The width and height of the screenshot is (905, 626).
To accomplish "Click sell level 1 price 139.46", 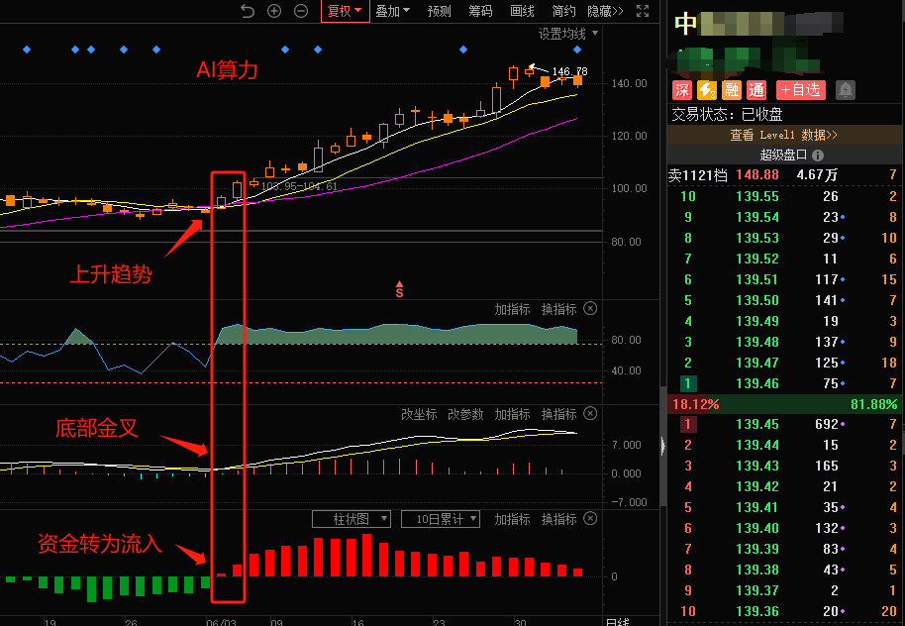I will tap(757, 383).
